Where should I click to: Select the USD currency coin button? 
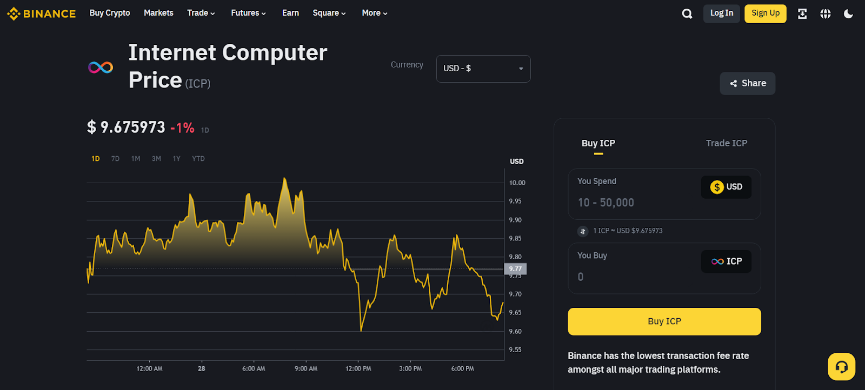(726, 187)
